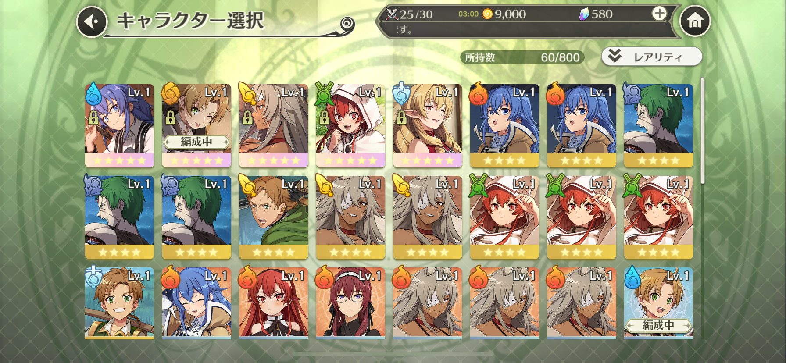Tap lock icon on red-hooded five-star character
Image resolution: width=786 pixels, height=363 pixels.
[x=324, y=117]
